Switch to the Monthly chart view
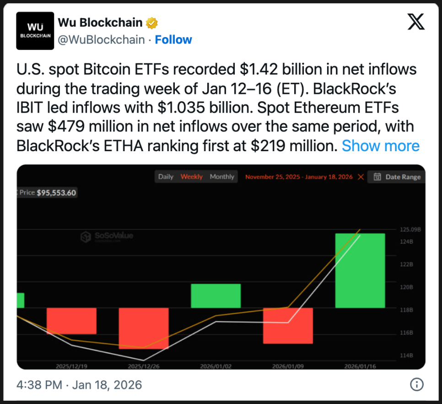 [x=222, y=177]
